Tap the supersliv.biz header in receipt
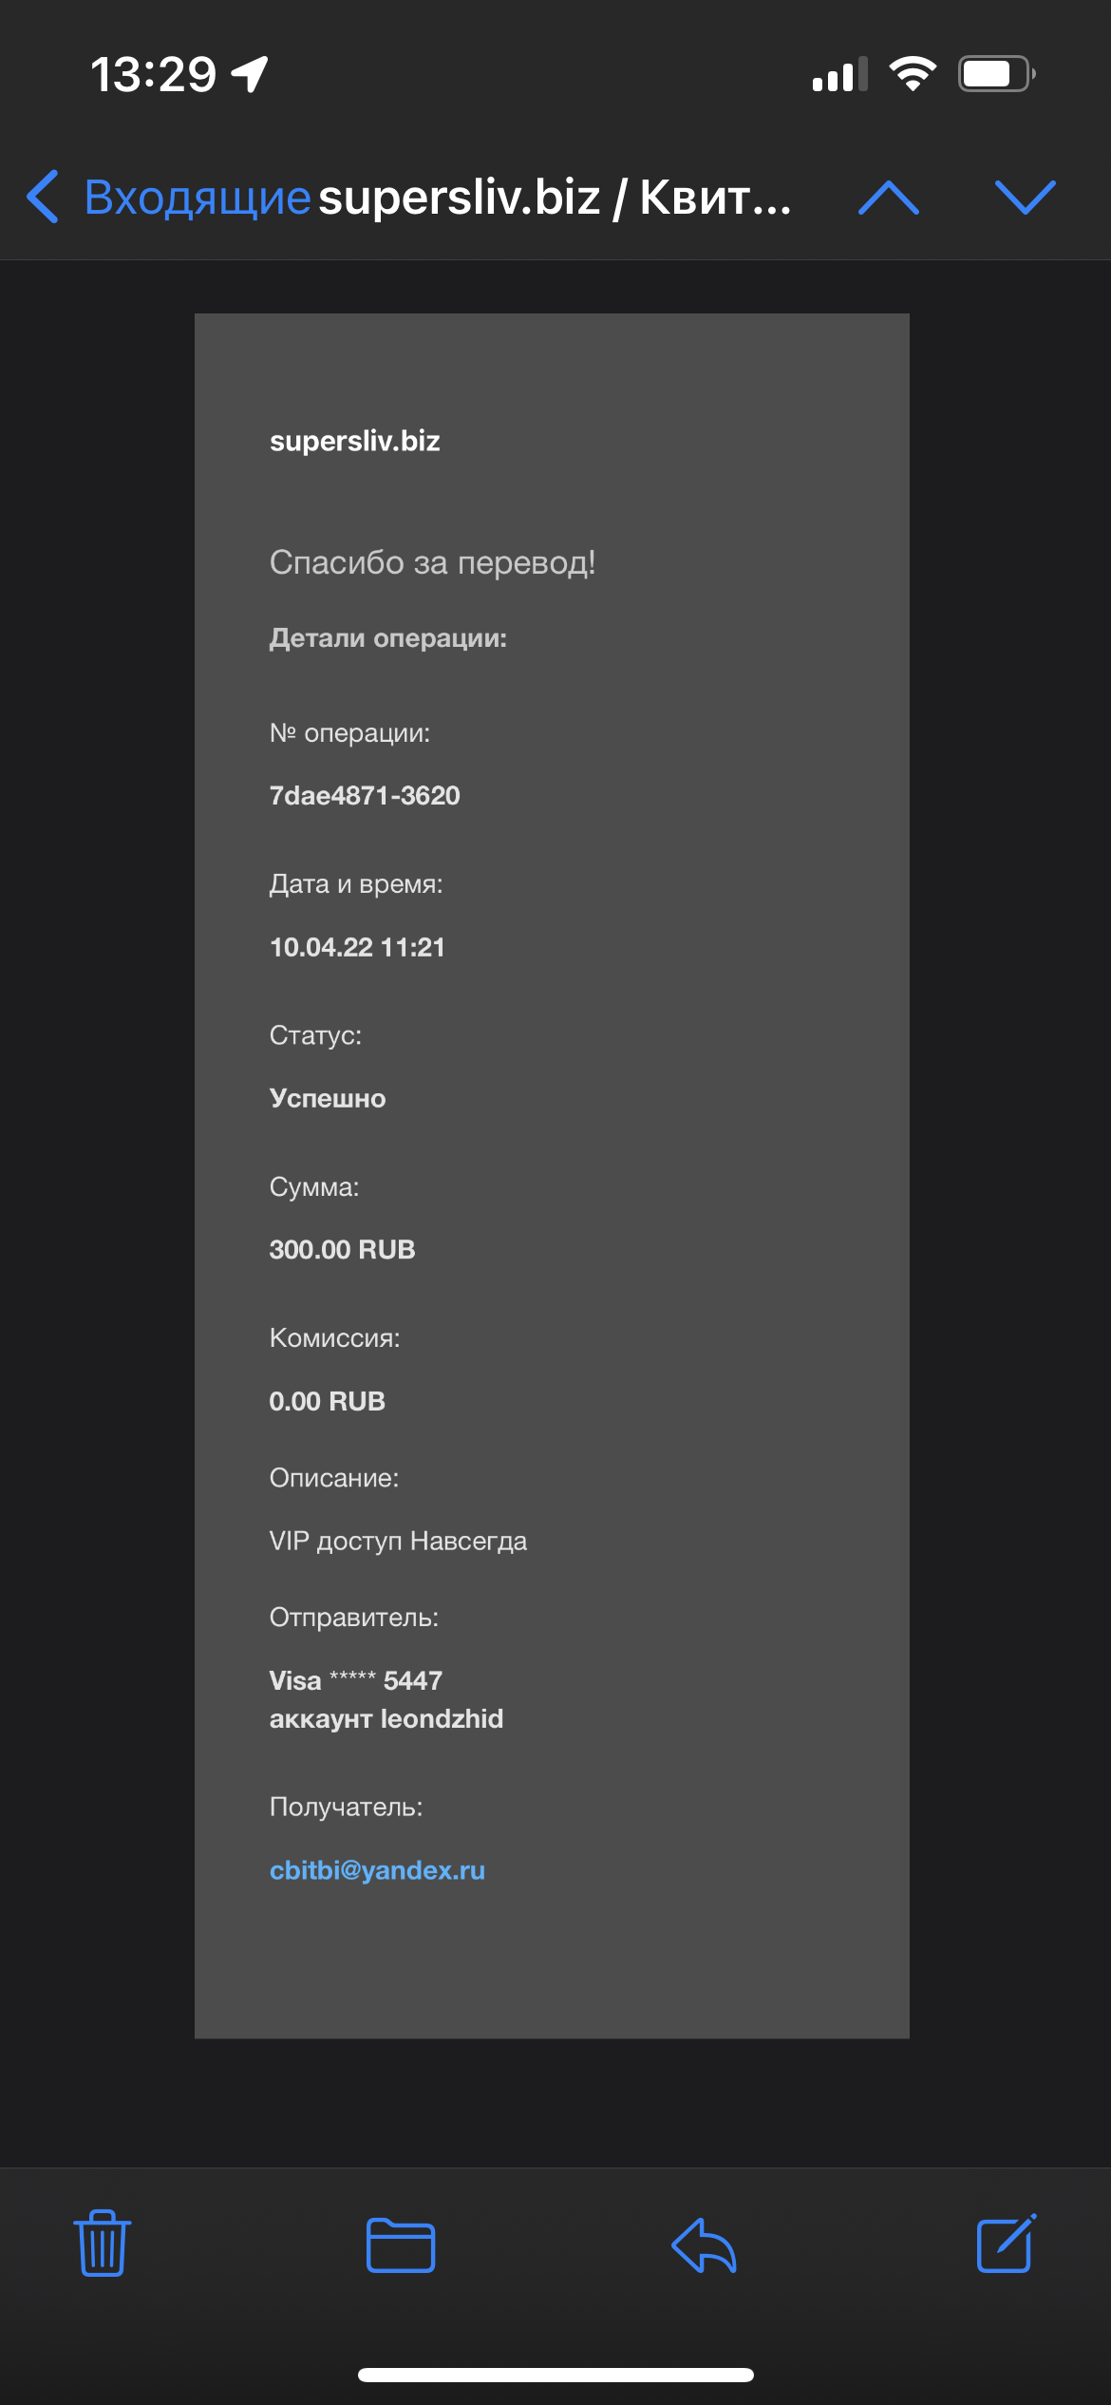The width and height of the screenshot is (1111, 2405). 355,441
